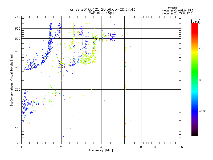Click the 'Phases' header label

(x=172, y=8)
